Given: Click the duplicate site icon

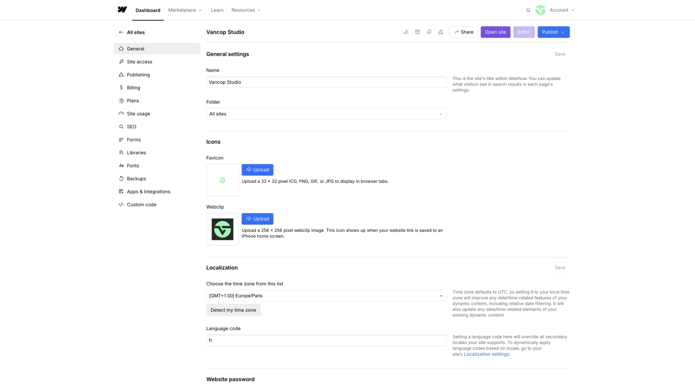Looking at the screenshot, I should click(x=429, y=32).
